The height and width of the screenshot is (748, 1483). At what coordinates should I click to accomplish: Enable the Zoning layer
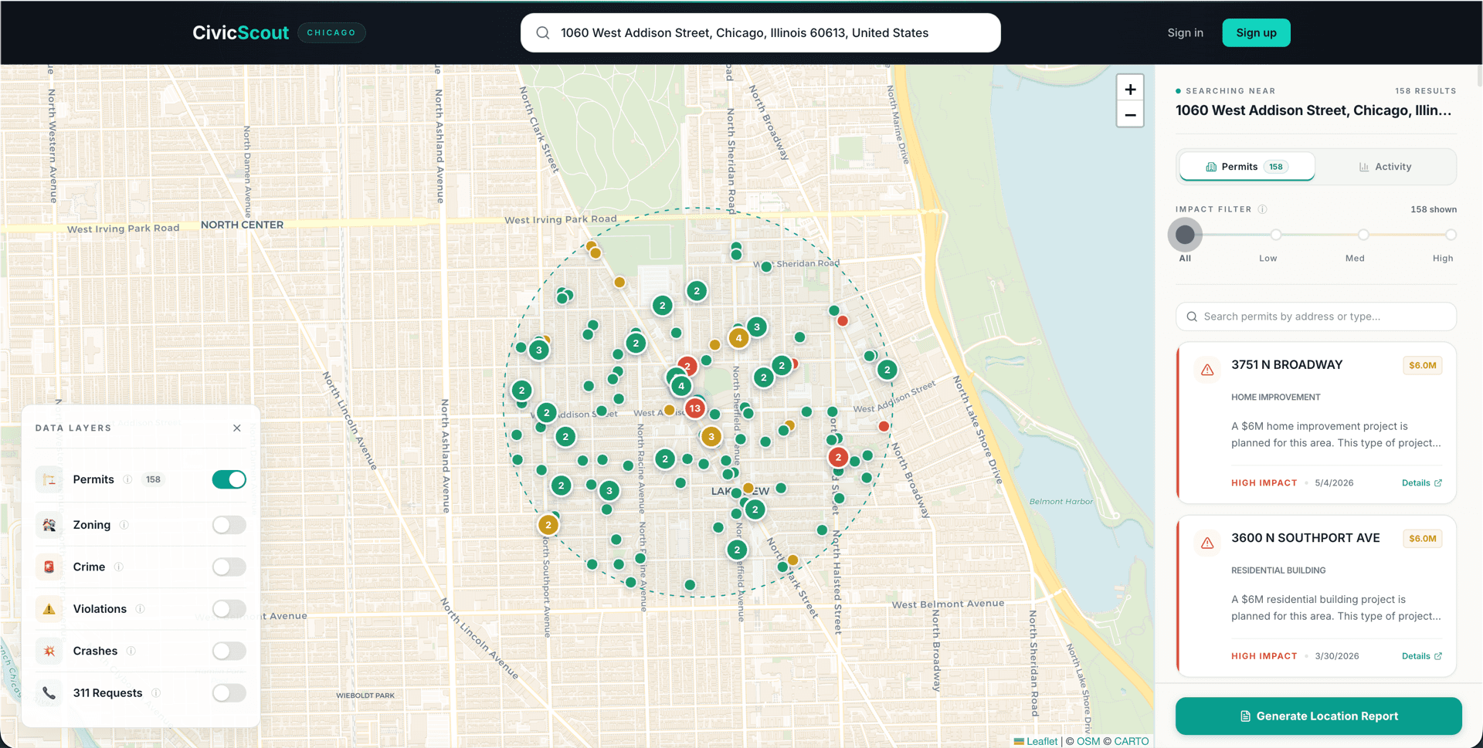coord(229,525)
